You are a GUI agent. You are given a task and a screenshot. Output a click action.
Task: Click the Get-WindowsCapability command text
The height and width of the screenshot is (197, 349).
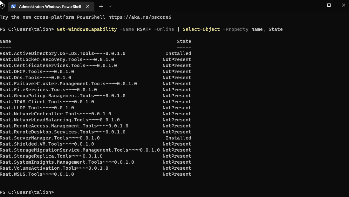[87, 29]
